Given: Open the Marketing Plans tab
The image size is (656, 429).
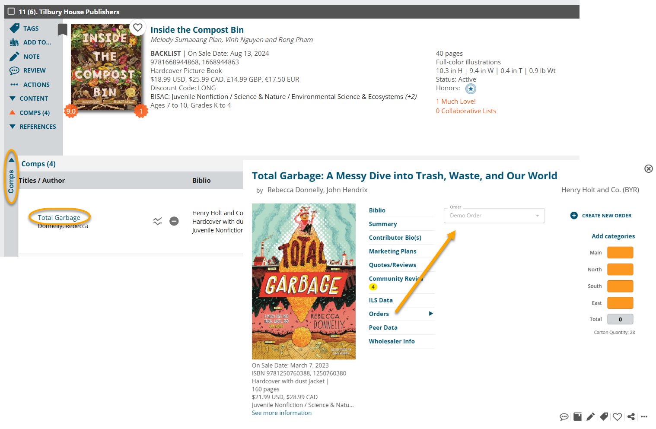Looking at the screenshot, I should [x=392, y=251].
